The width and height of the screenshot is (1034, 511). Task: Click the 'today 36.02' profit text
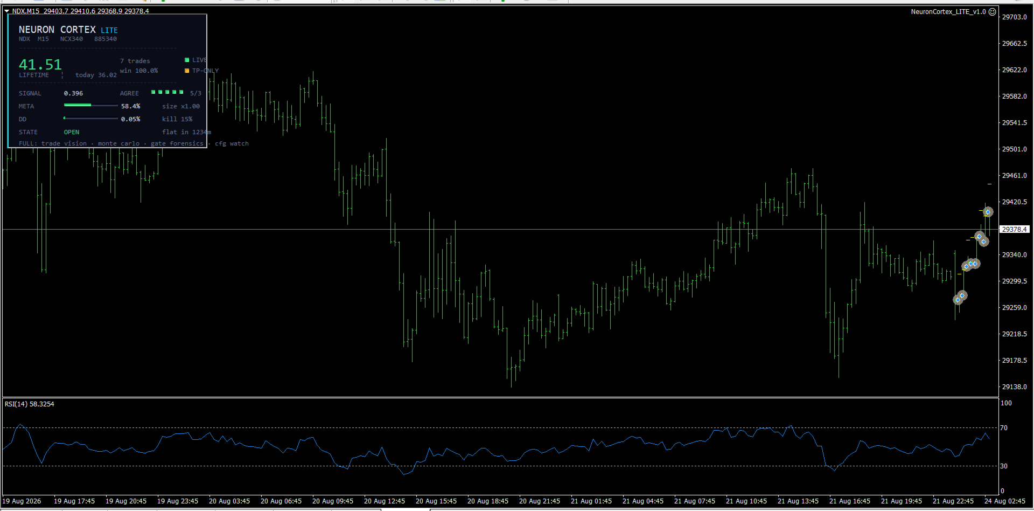pos(96,75)
